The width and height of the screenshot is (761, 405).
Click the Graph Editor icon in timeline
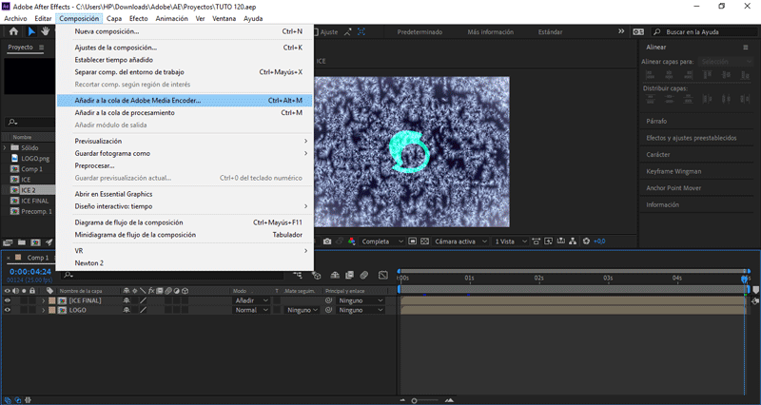(382, 275)
